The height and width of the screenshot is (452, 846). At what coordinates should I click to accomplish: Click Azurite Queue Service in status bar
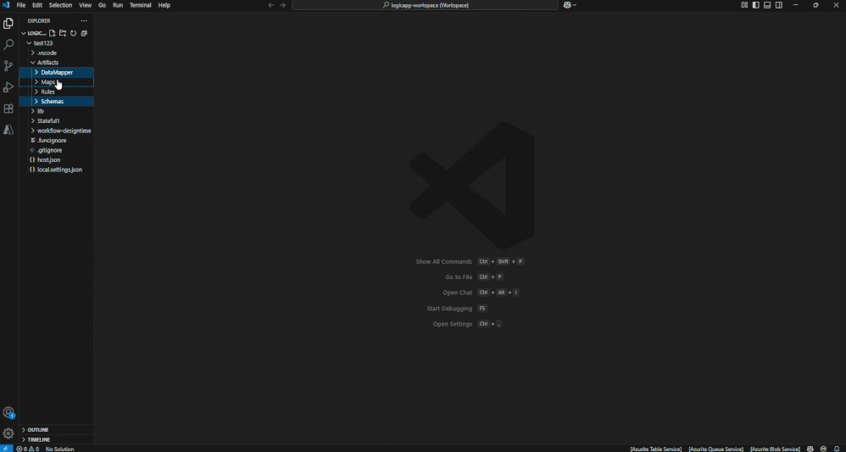715,449
